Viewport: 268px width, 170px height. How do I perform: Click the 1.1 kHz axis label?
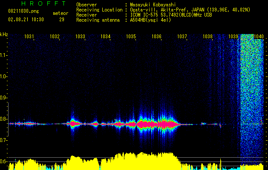click(x=3, y=55)
